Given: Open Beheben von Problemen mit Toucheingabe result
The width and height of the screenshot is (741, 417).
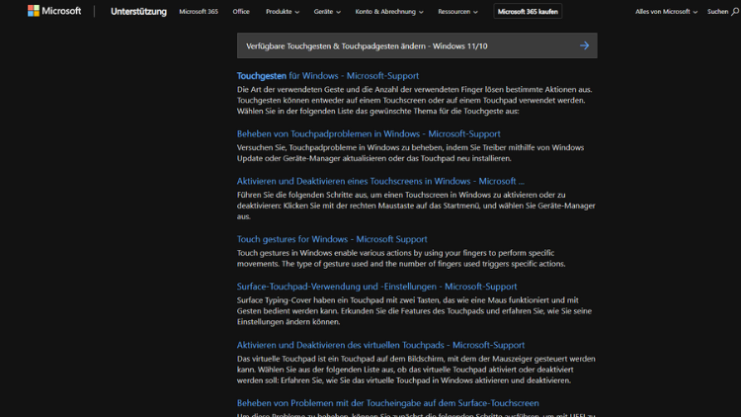Looking at the screenshot, I should point(387,403).
